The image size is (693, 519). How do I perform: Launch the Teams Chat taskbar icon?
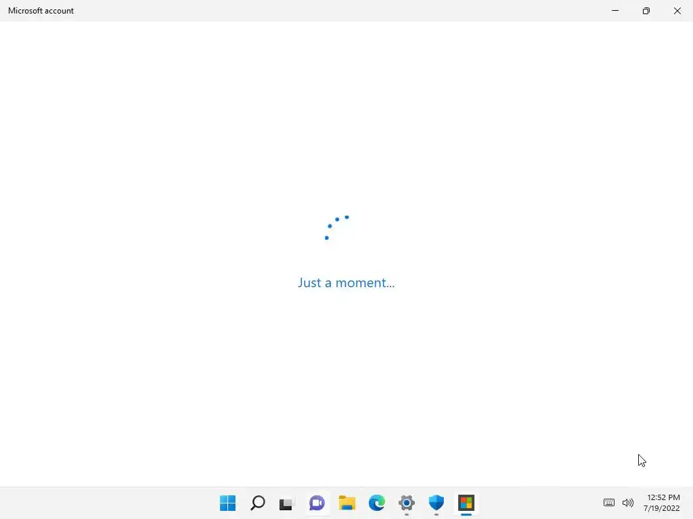coord(317,503)
